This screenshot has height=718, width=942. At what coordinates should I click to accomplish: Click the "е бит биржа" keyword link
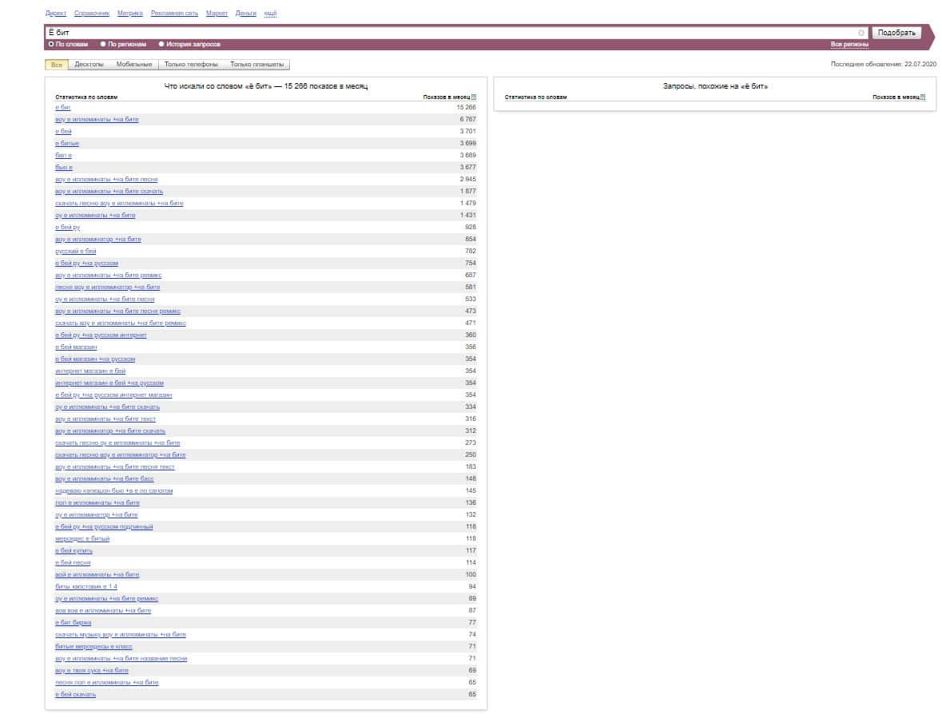pos(73,623)
